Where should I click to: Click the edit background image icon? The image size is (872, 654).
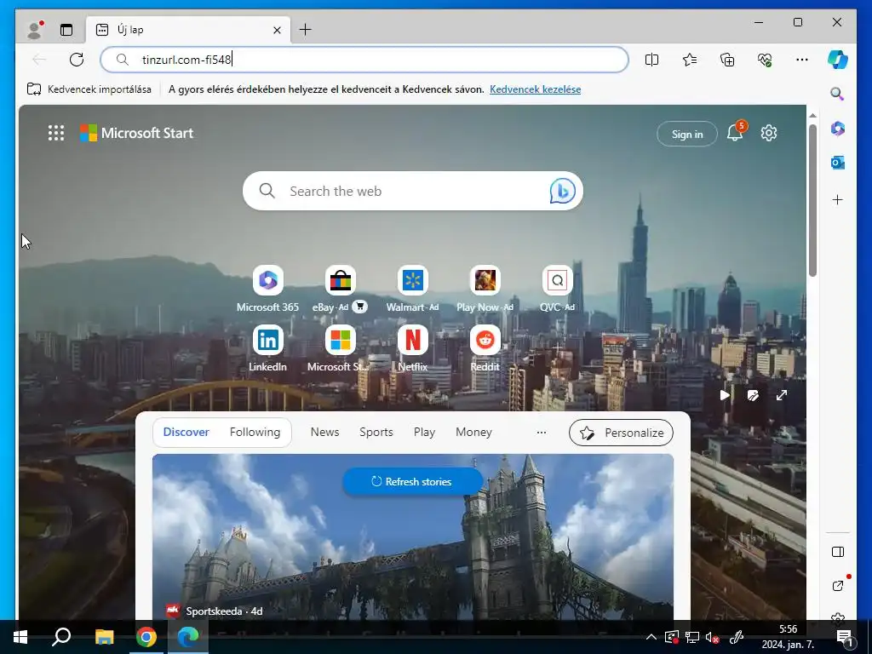753,395
